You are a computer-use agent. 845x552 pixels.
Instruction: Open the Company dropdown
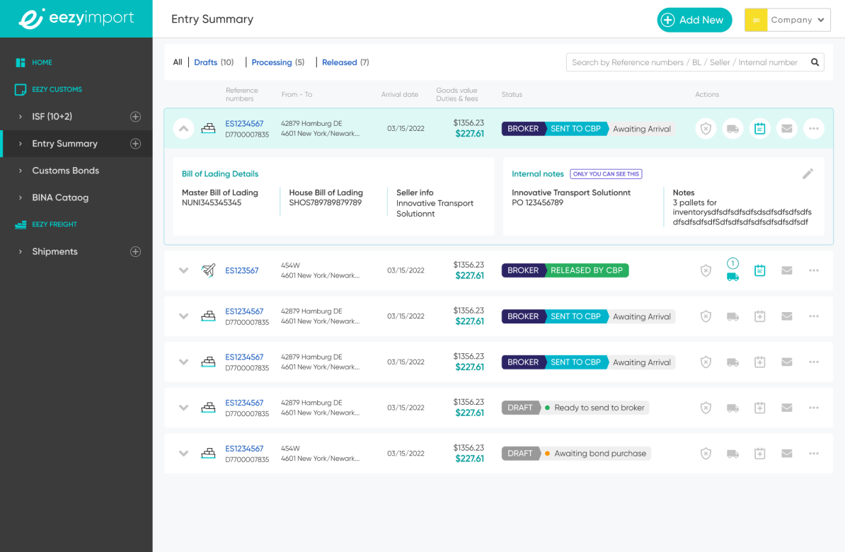[788, 20]
